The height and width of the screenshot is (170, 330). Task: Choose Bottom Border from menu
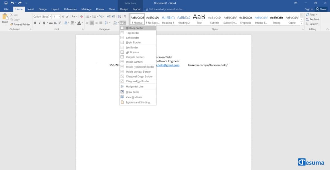pos(138,28)
